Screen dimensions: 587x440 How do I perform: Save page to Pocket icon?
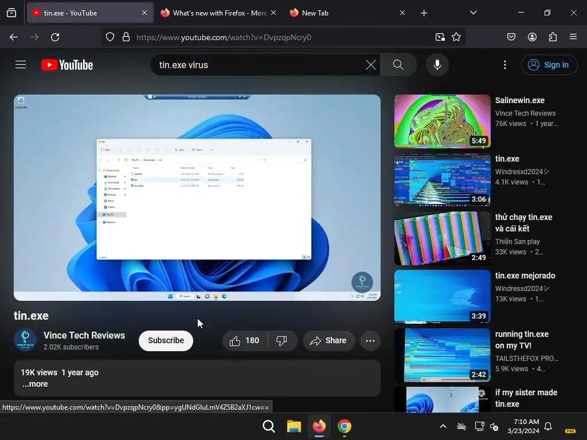[x=511, y=37]
